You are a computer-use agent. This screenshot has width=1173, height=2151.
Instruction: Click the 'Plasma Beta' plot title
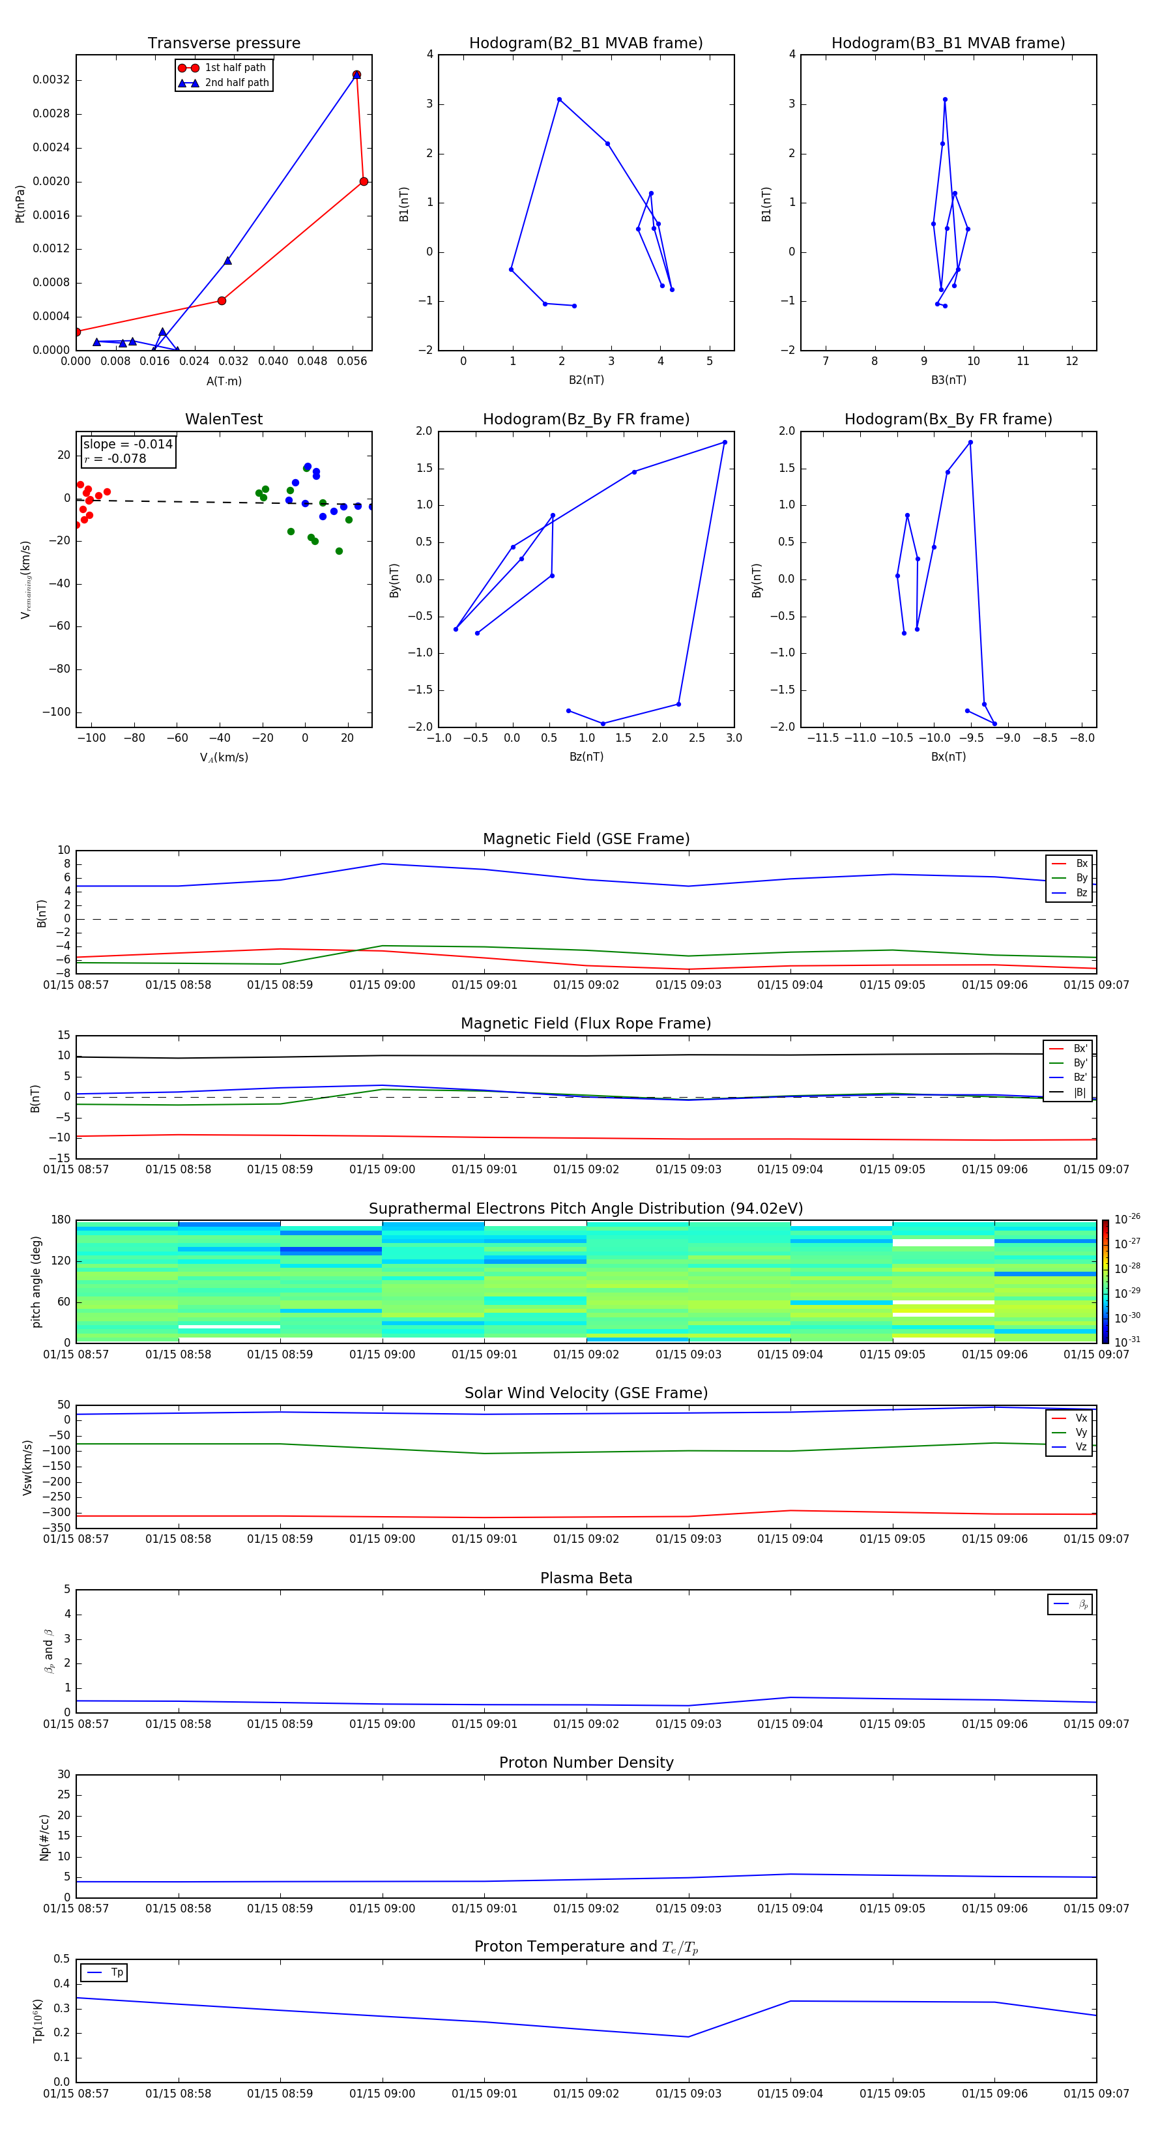click(x=586, y=1578)
